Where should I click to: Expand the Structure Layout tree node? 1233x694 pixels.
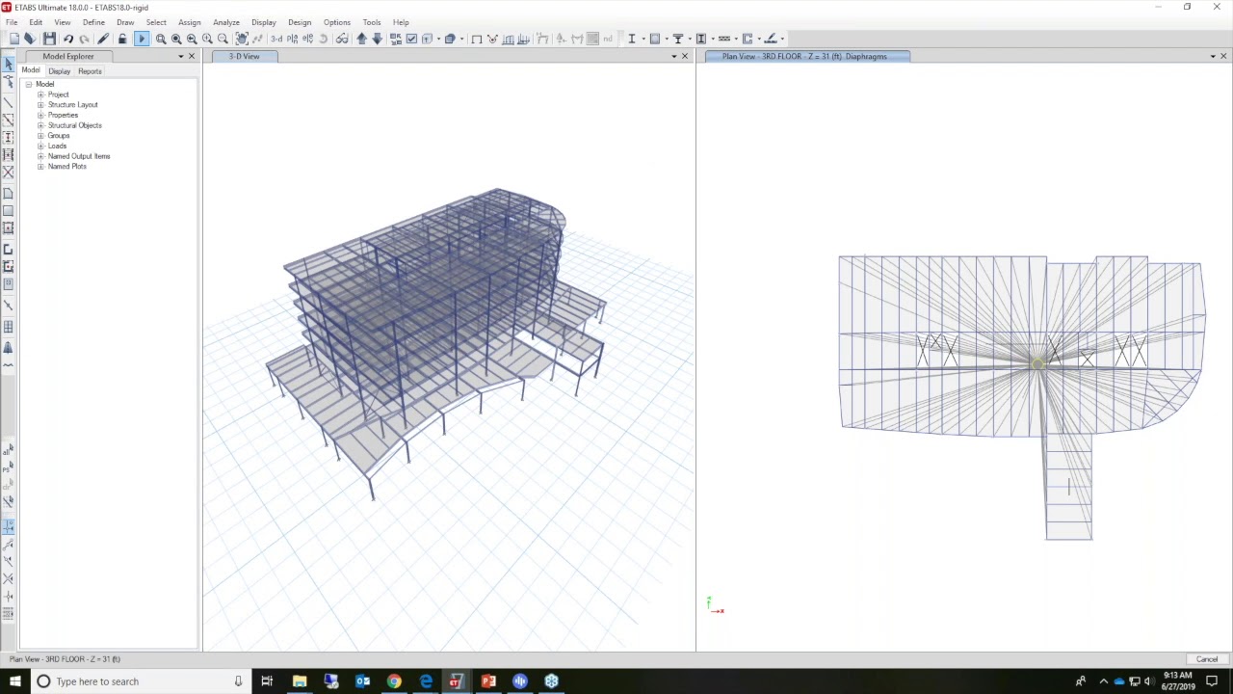pyautogui.click(x=40, y=105)
